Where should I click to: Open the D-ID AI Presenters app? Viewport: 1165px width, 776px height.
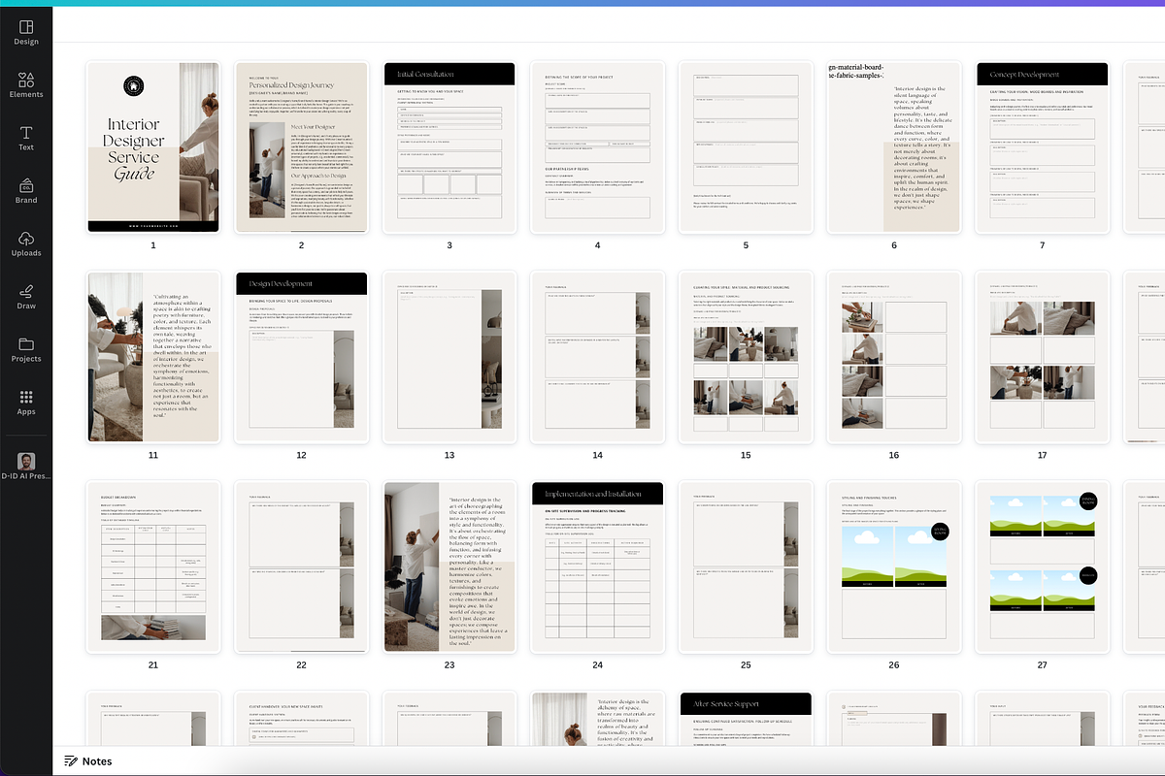pyautogui.click(x=26, y=467)
